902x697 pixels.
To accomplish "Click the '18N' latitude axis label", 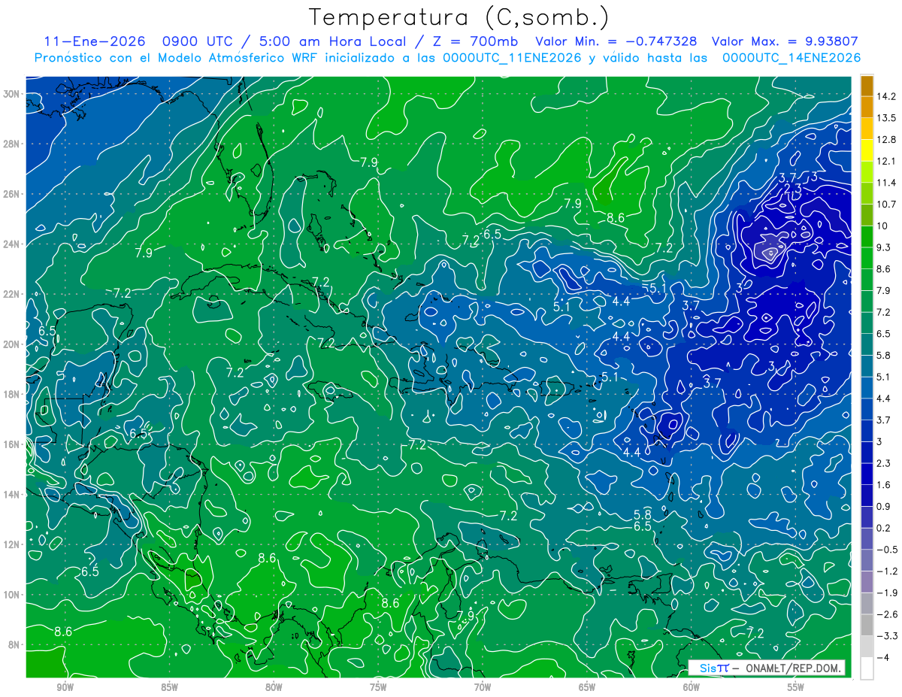I will (11, 394).
